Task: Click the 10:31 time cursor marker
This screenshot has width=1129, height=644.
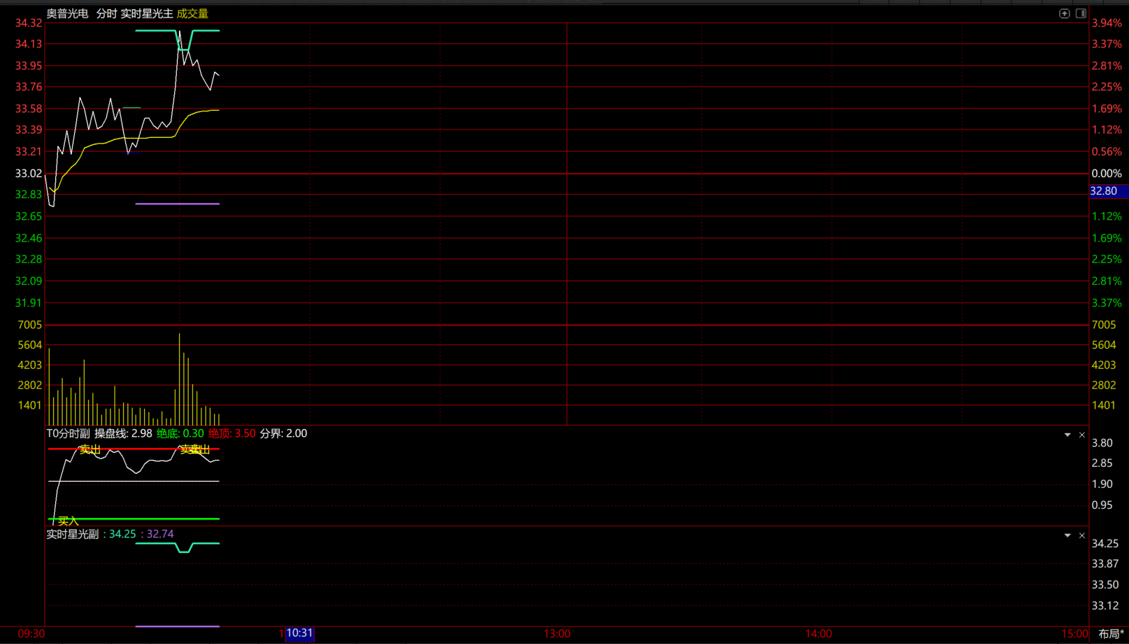Action: [x=299, y=633]
